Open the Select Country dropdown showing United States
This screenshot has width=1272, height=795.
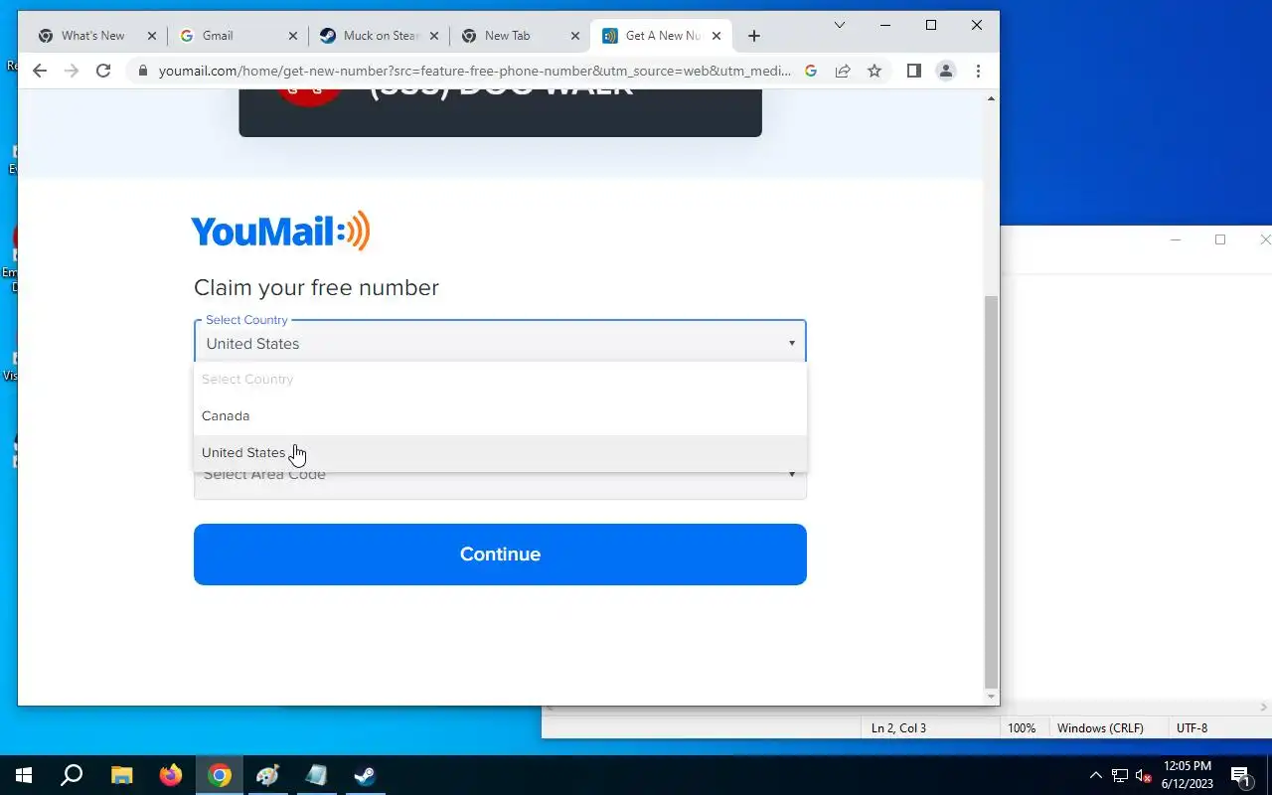pos(500,343)
